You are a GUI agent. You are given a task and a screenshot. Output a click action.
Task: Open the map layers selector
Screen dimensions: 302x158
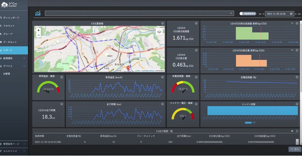point(159,31)
